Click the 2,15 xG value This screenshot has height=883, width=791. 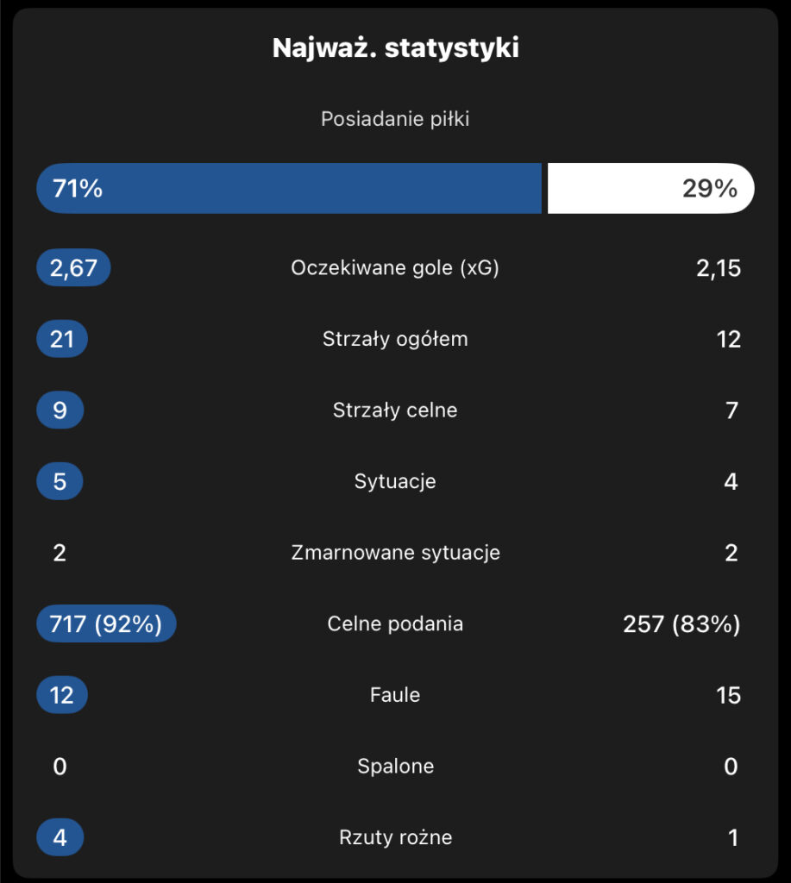(x=718, y=268)
